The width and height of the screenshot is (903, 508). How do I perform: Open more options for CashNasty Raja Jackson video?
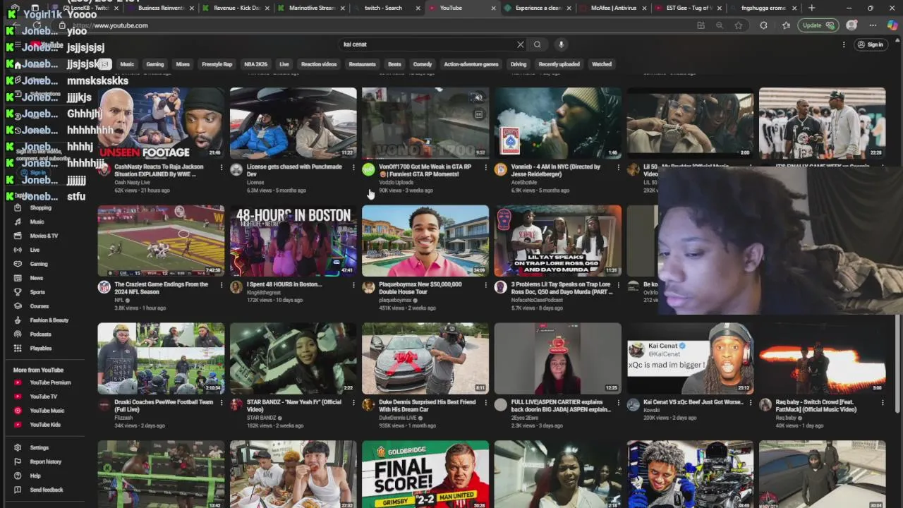tap(221, 167)
